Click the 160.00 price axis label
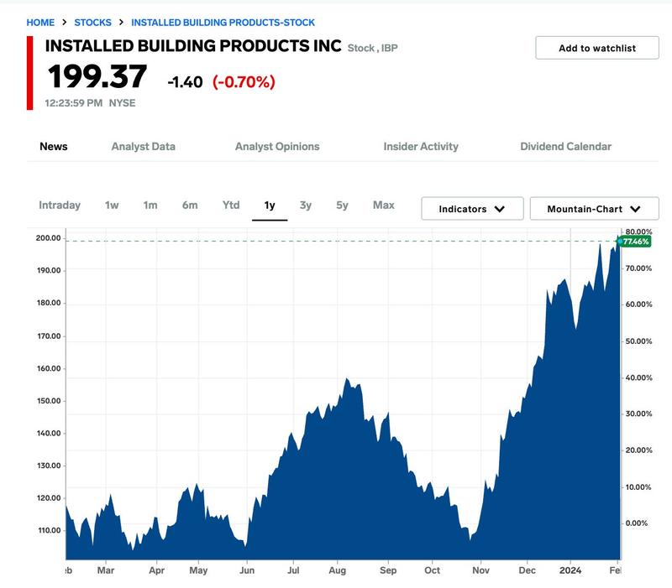The image size is (672, 588). tap(49, 368)
